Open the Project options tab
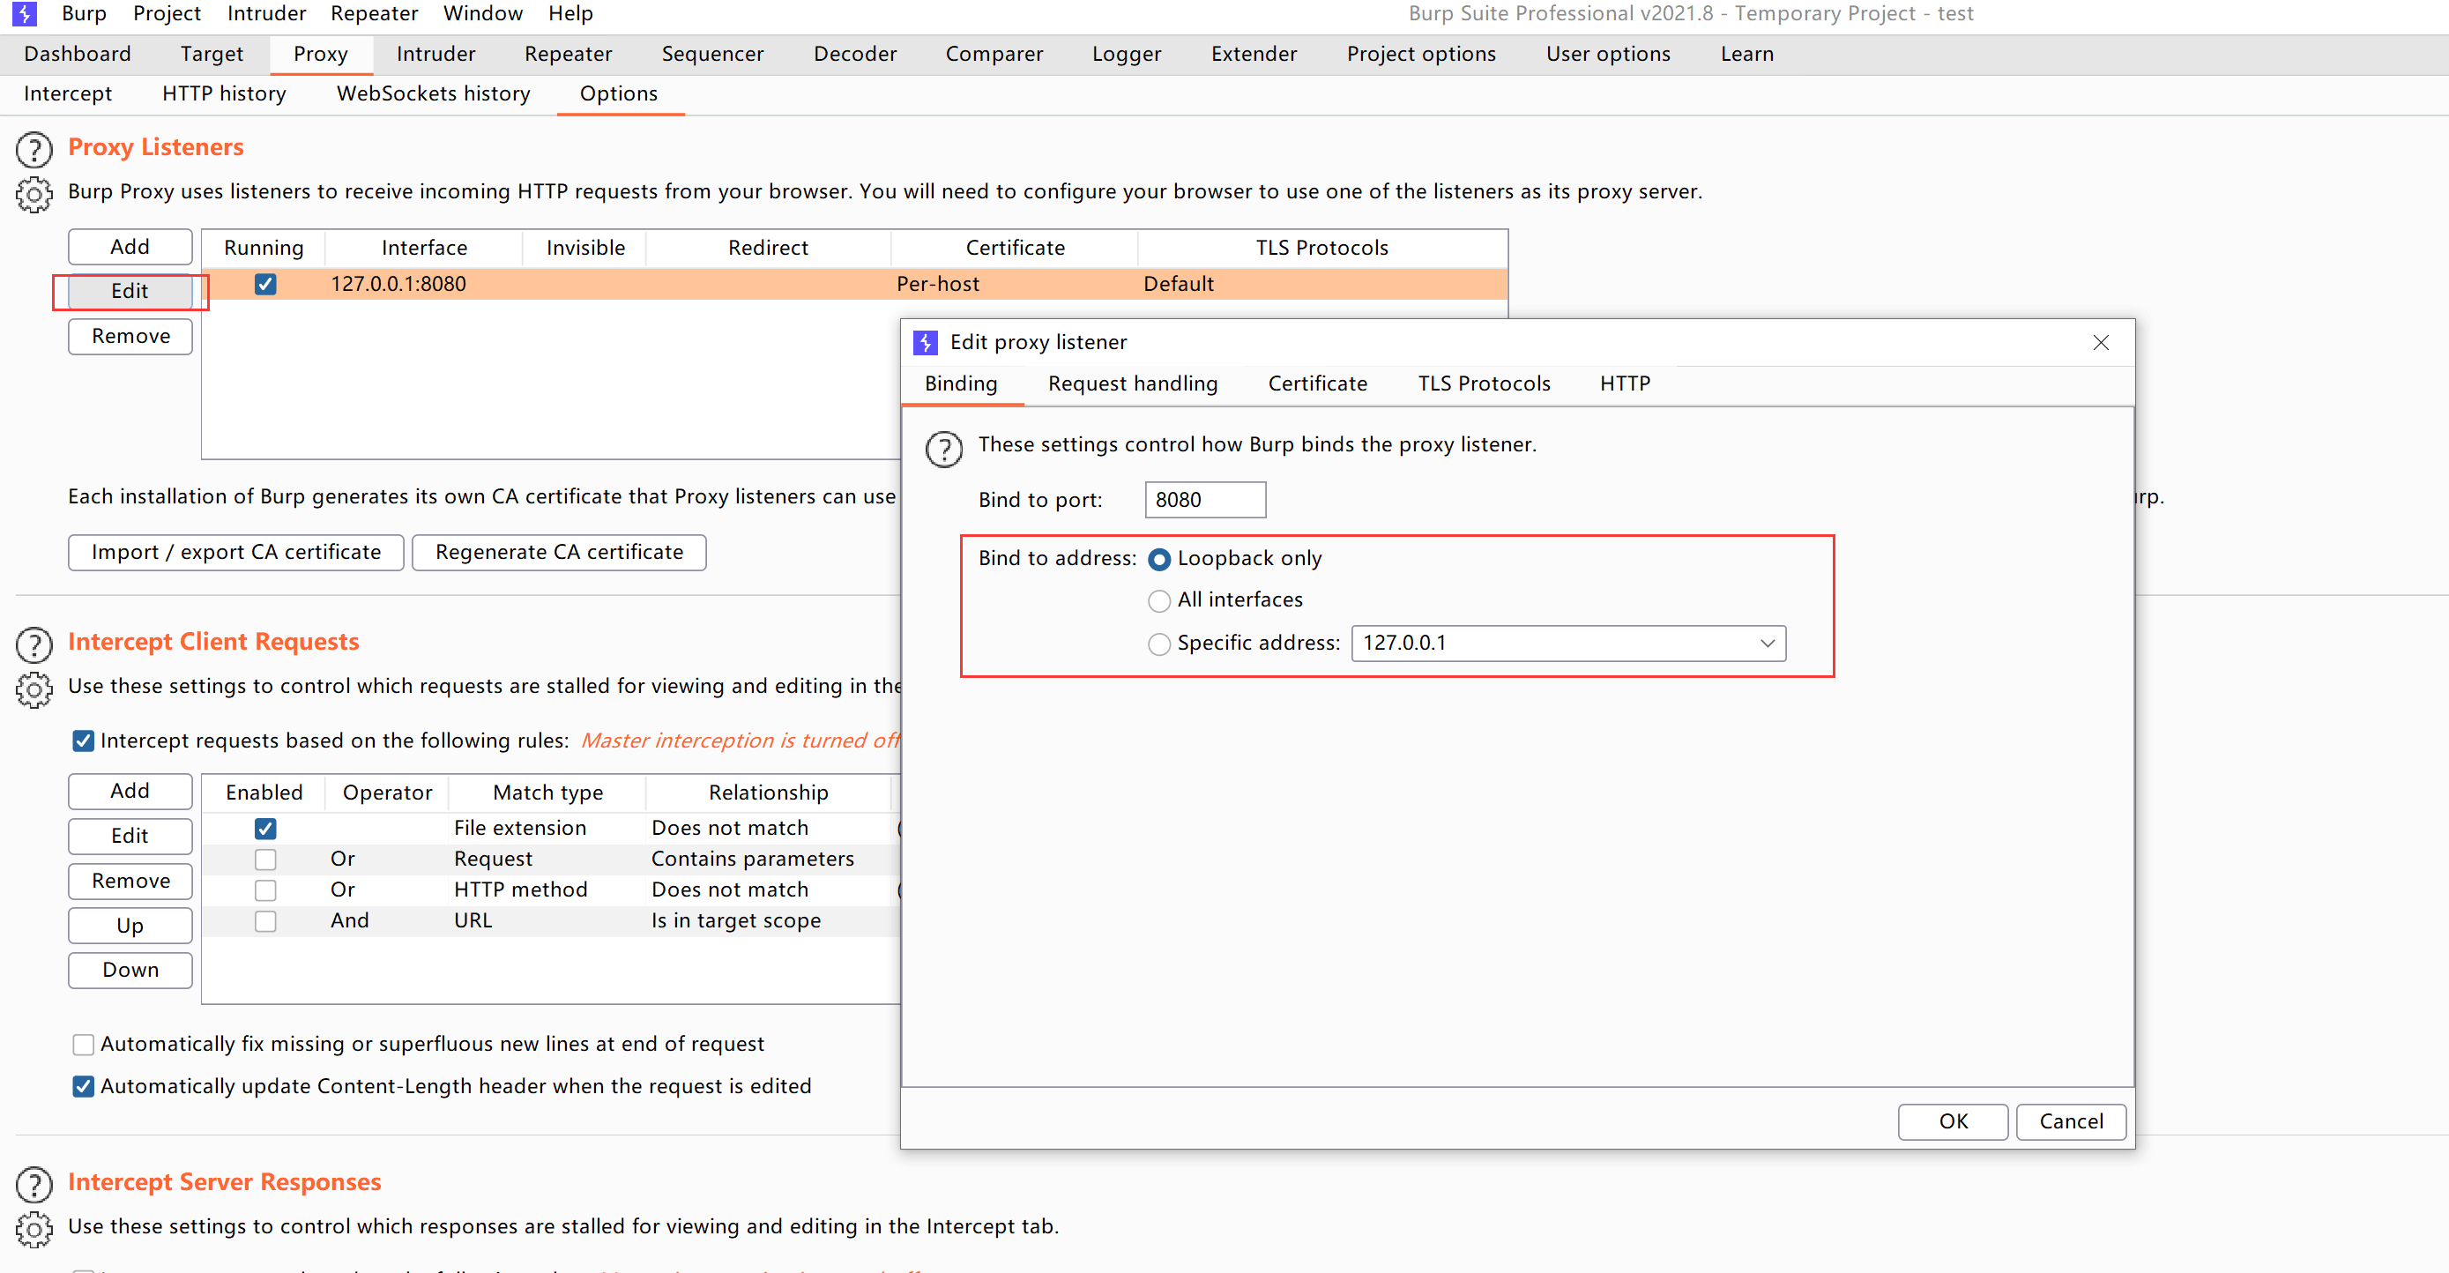The width and height of the screenshot is (2449, 1273). 1421,54
